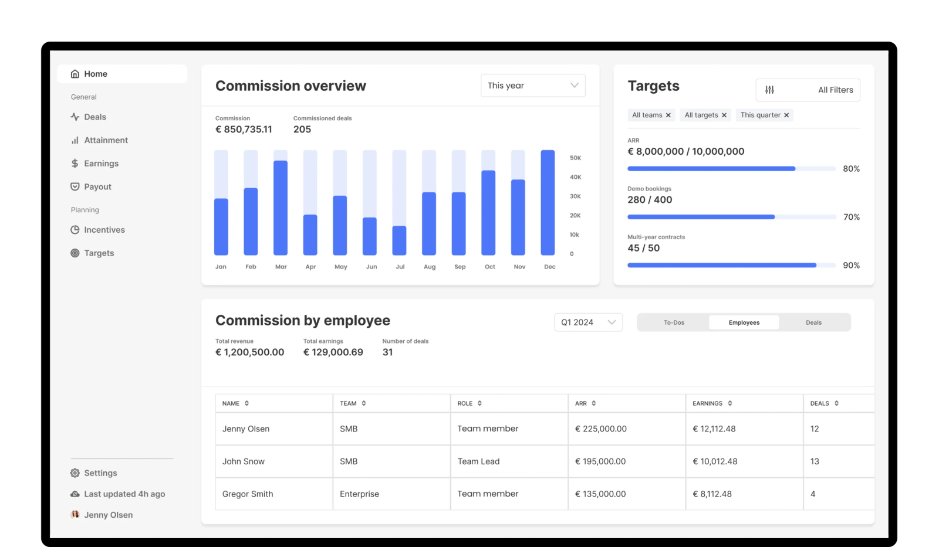Open the Q1 2024 quarter dropdown
Viewport: 939px width, 547px height.
click(x=588, y=322)
